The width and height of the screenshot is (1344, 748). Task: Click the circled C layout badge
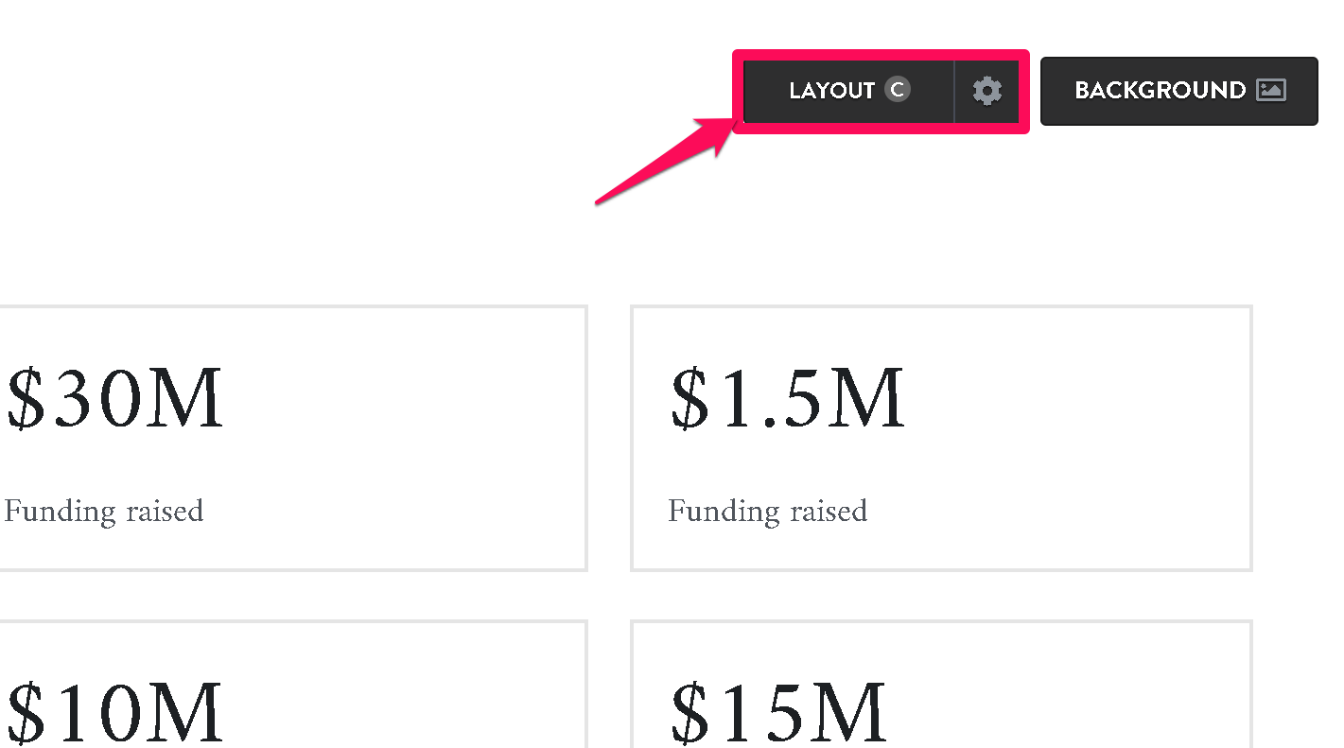click(897, 90)
